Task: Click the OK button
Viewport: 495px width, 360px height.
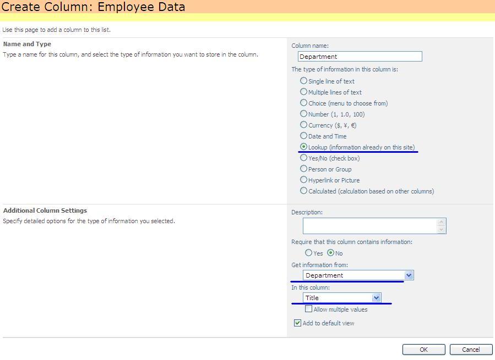Action: coord(423,349)
